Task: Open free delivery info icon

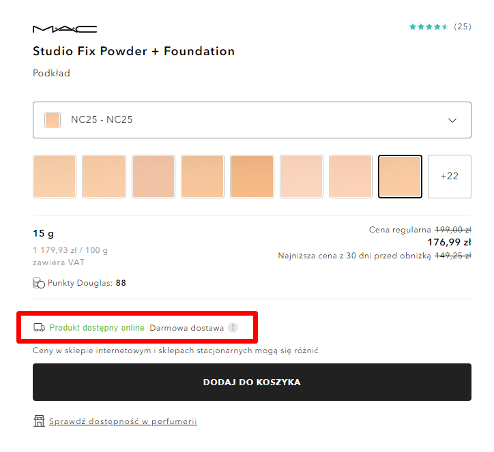Action: pyautogui.click(x=233, y=328)
